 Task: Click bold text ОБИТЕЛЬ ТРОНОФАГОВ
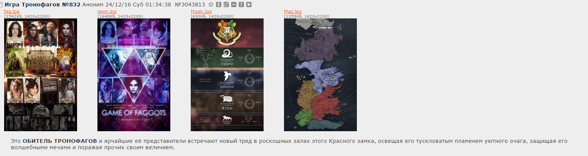[60, 141]
